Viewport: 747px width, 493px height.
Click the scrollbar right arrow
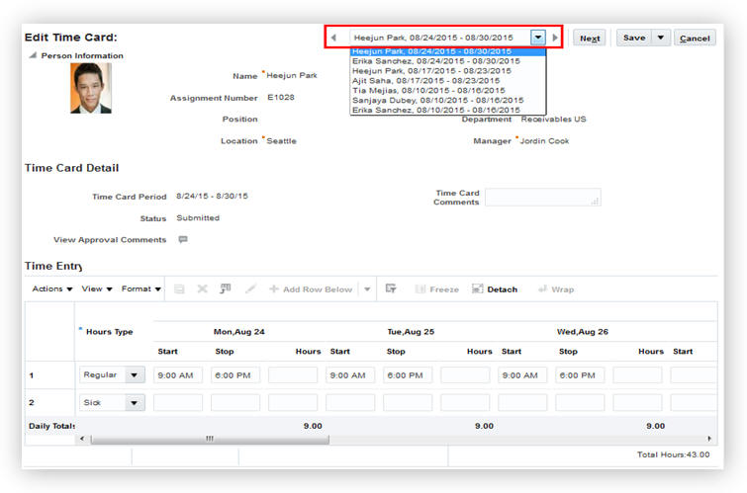[709, 439]
